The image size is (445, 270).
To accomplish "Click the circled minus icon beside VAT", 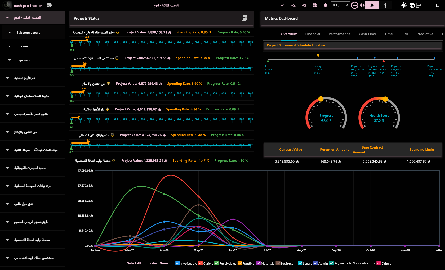I will [355, 5].
